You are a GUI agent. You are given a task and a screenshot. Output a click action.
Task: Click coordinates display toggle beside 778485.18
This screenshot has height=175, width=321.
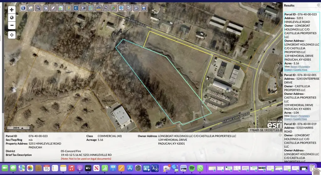pyautogui.click(x=281, y=130)
